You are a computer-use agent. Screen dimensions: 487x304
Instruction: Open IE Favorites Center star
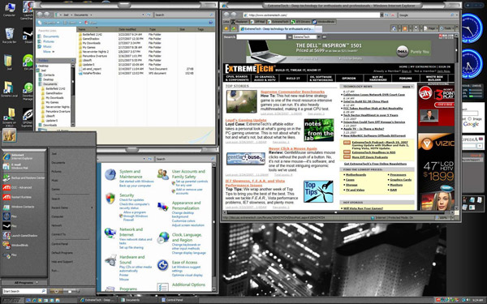226,28
